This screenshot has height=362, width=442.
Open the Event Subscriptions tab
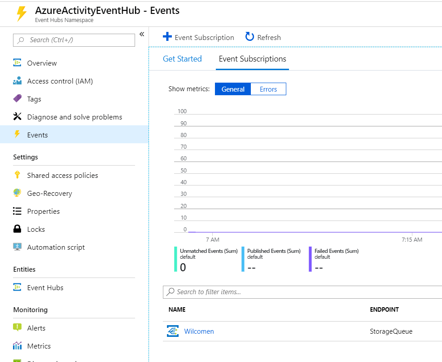(252, 59)
